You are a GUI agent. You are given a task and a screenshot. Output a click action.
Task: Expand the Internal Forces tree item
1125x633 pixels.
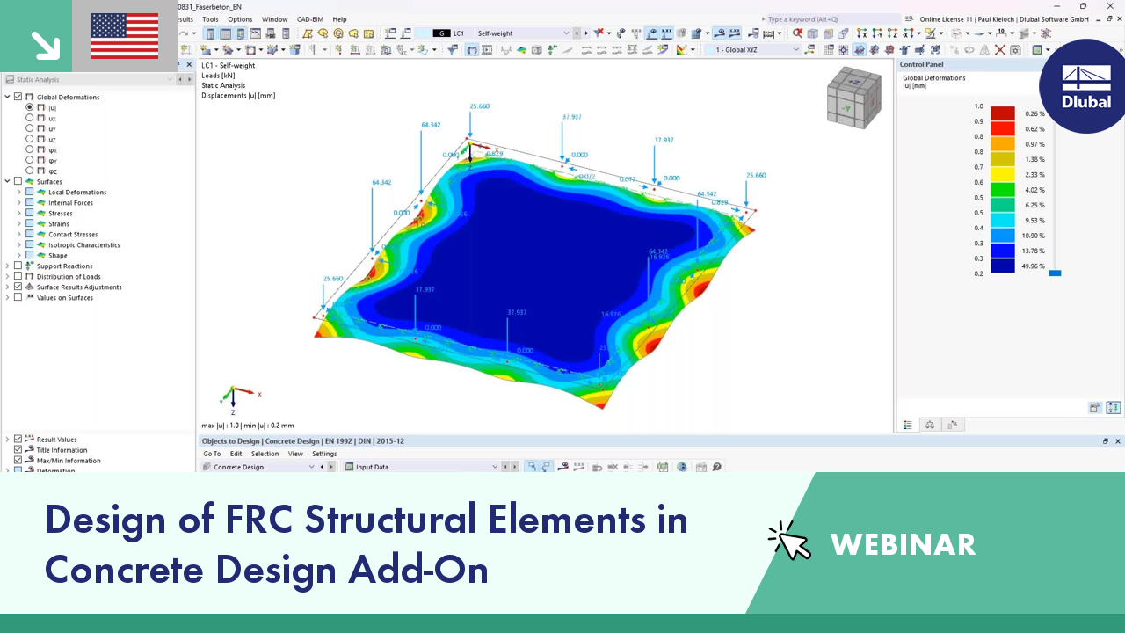[x=18, y=202]
